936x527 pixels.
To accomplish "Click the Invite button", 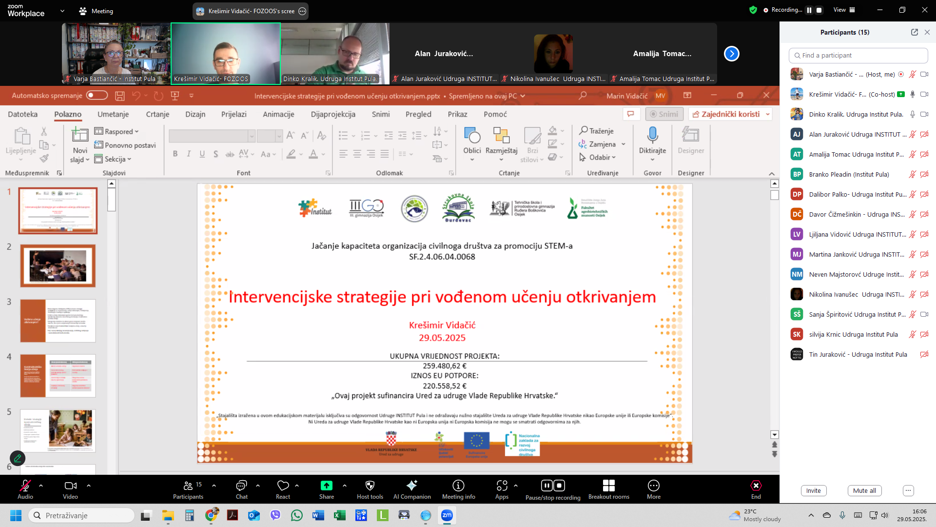I will coord(813,490).
